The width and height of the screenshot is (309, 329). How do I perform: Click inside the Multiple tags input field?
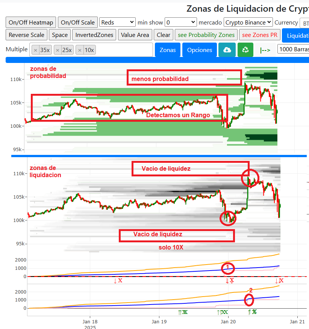124,50
